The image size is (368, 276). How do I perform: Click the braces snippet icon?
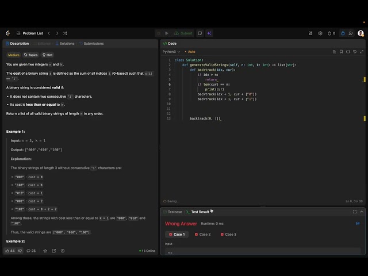348,52
